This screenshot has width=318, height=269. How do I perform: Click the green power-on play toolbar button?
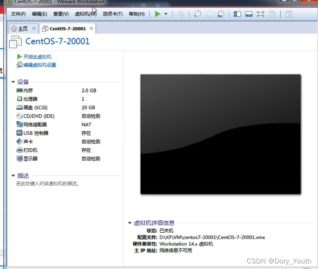click(x=157, y=14)
